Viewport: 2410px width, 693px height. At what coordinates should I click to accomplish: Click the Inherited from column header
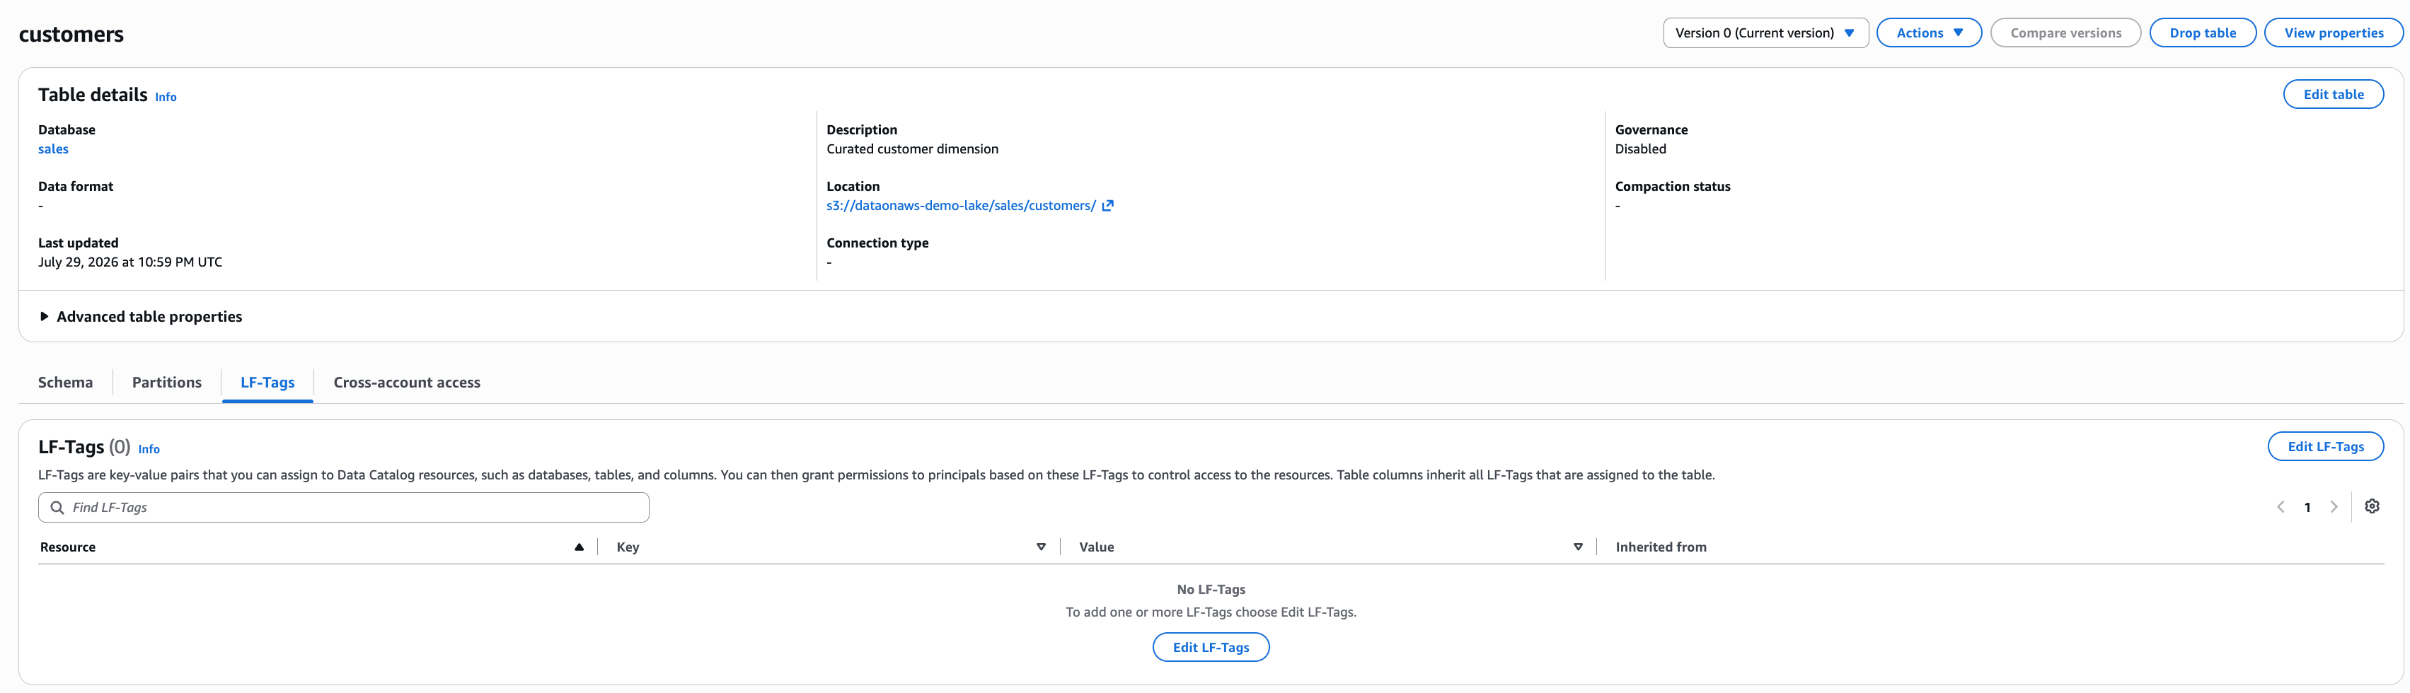tap(1661, 547)
